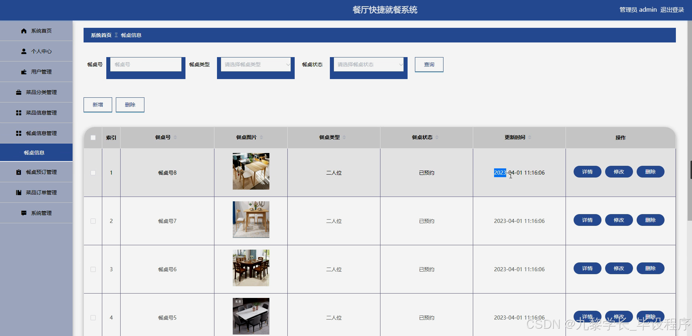Click the grid icon beside 菜品信息管理

tap(19, 113)
